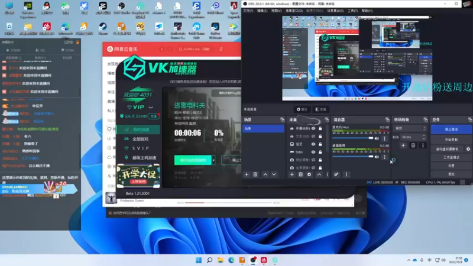Hide the tobii source
473x266 pixels.
313,152
